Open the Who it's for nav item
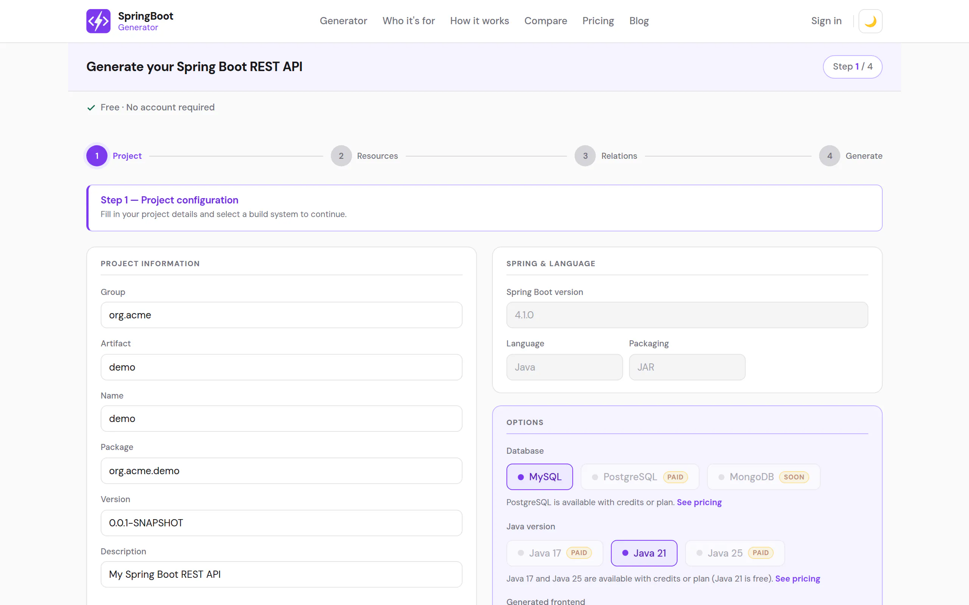The width and height of the screenshot is (969, 605). [x=408, y=21]
